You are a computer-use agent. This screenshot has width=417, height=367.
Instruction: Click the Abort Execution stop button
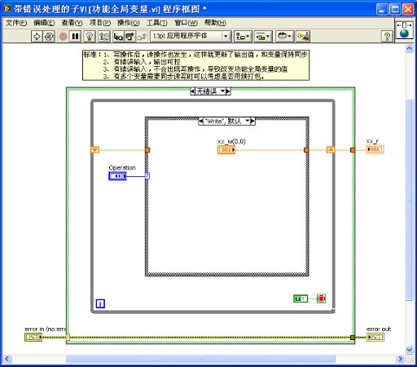(x=63, y=36)
